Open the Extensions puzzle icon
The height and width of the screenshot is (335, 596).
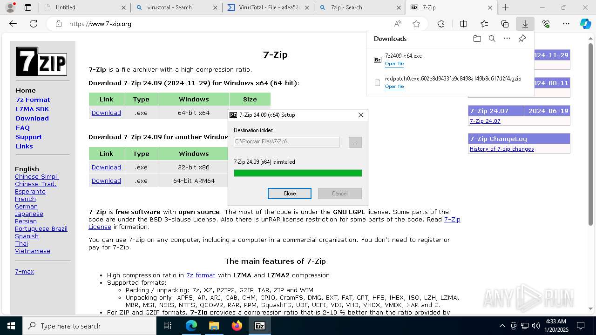tap(441, 24)
